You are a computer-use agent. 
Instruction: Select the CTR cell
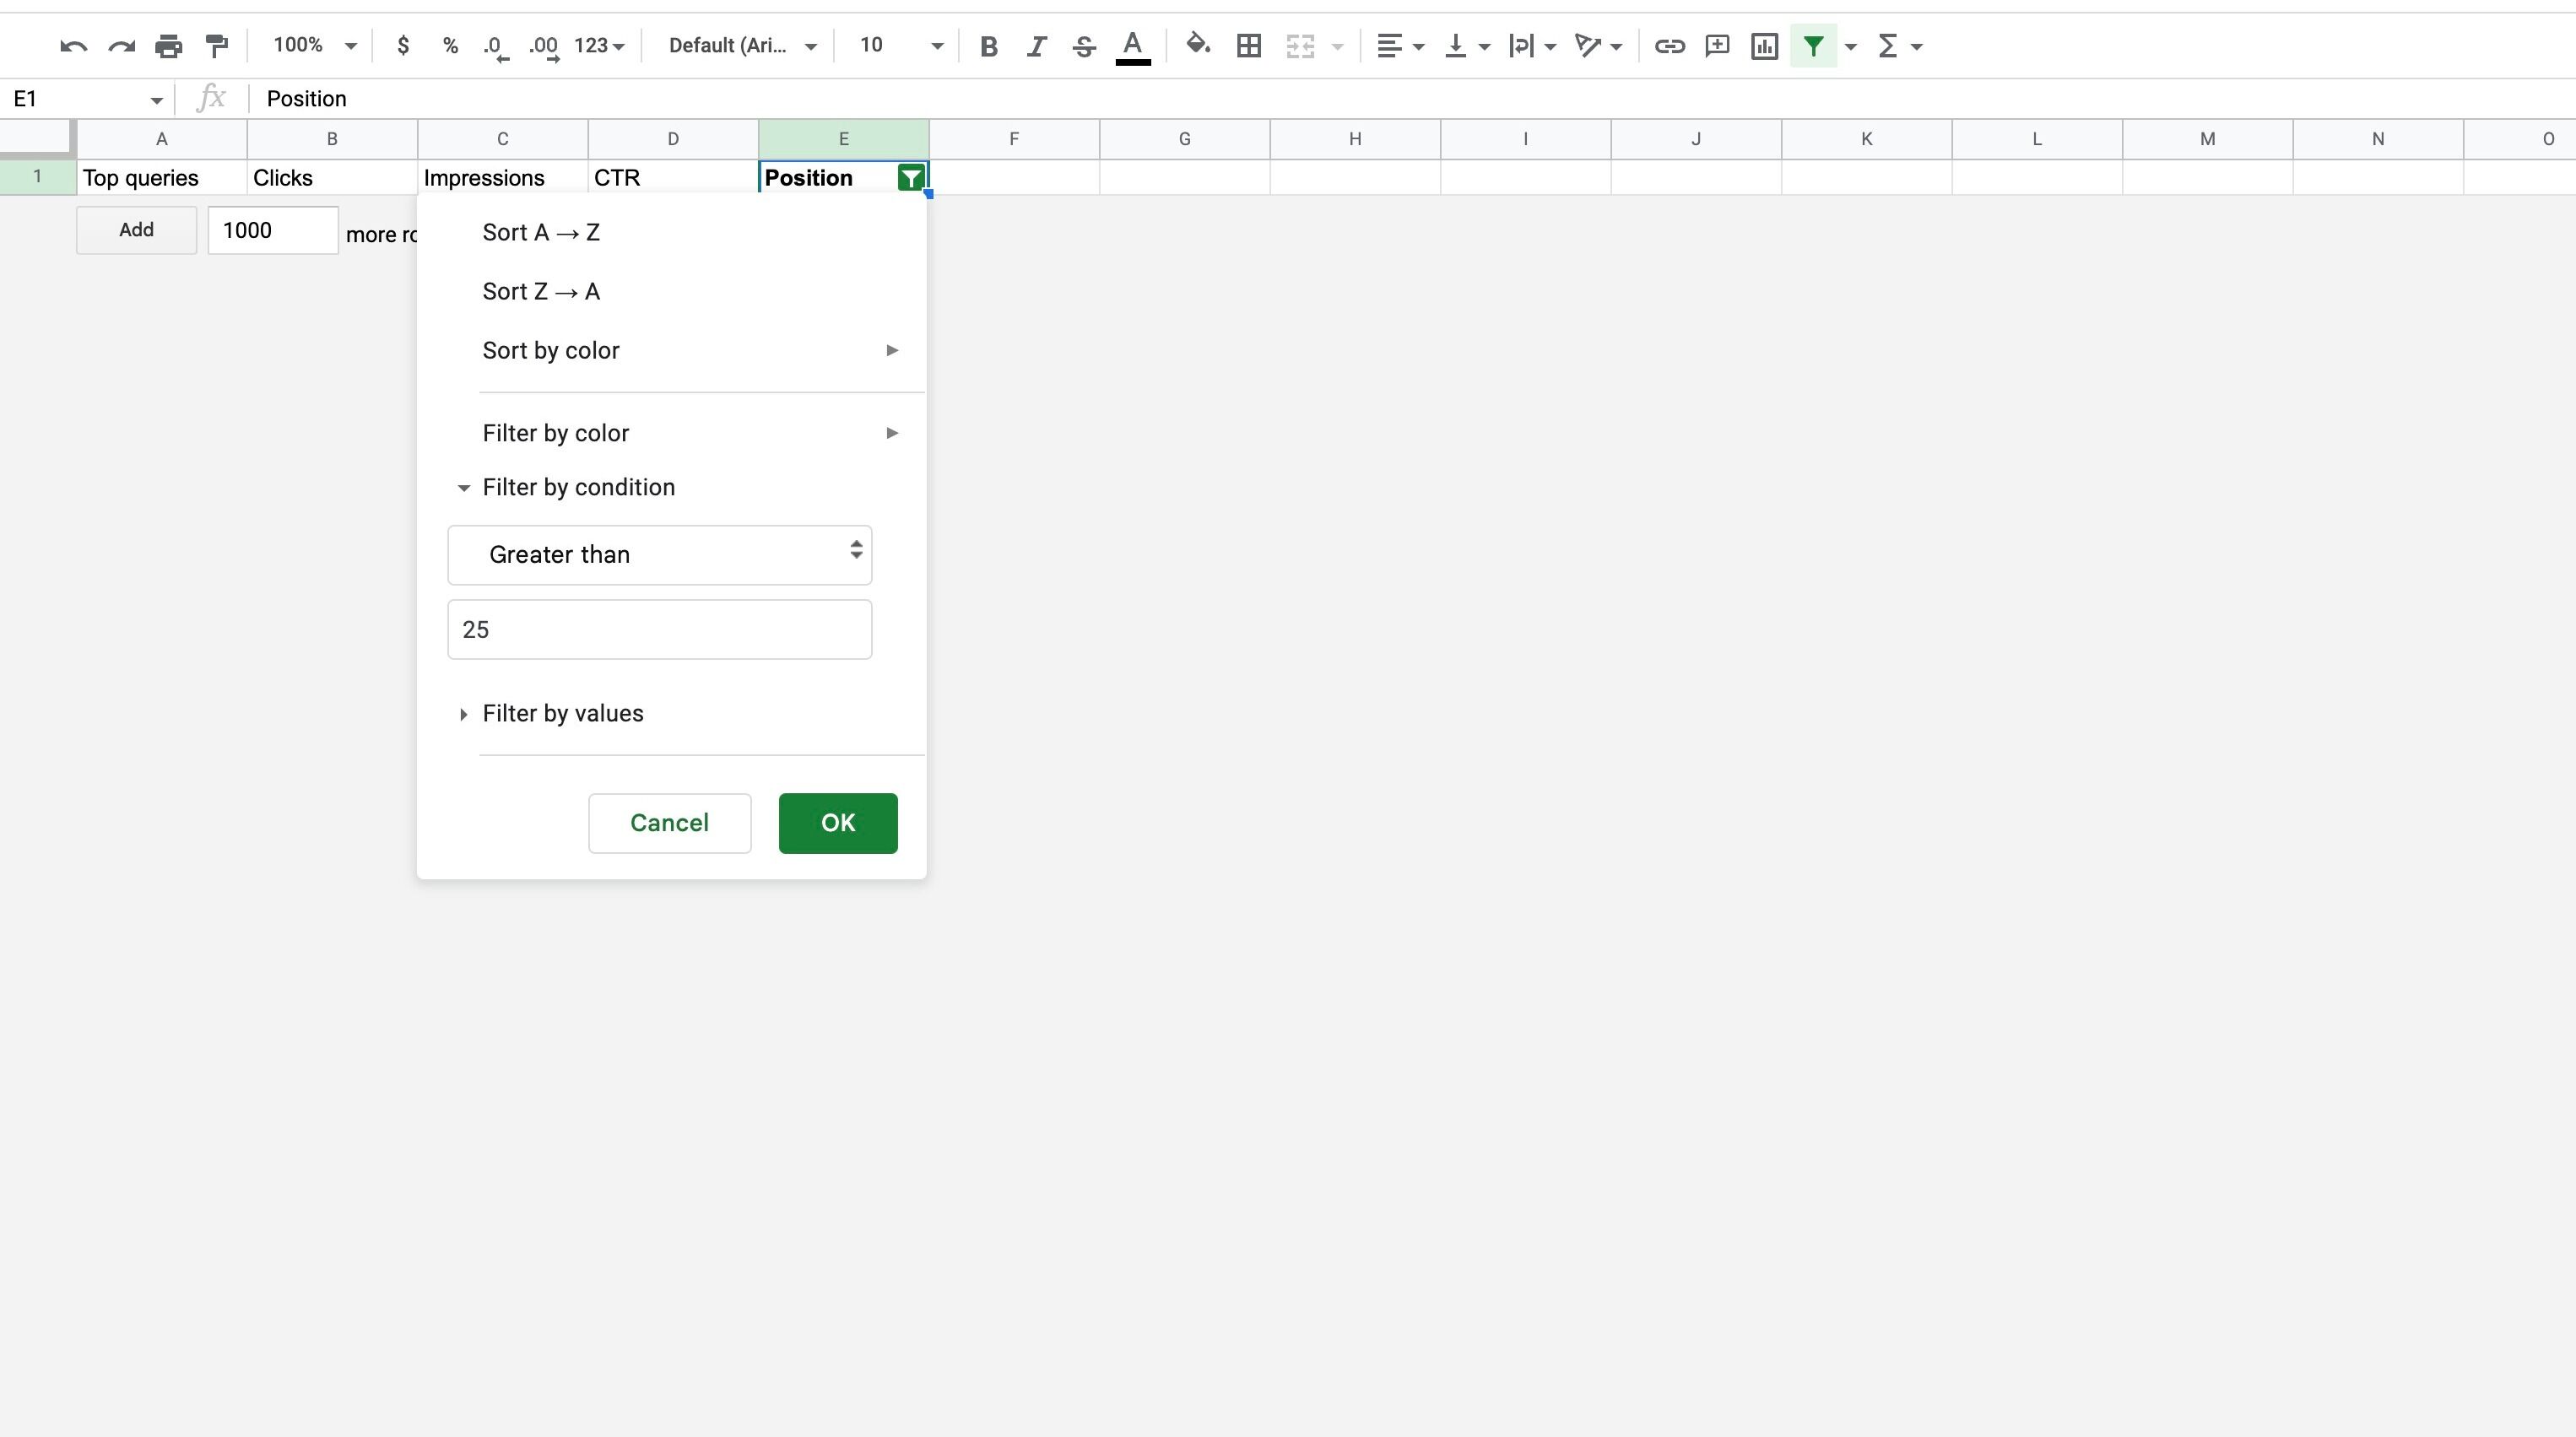(673, 178)
